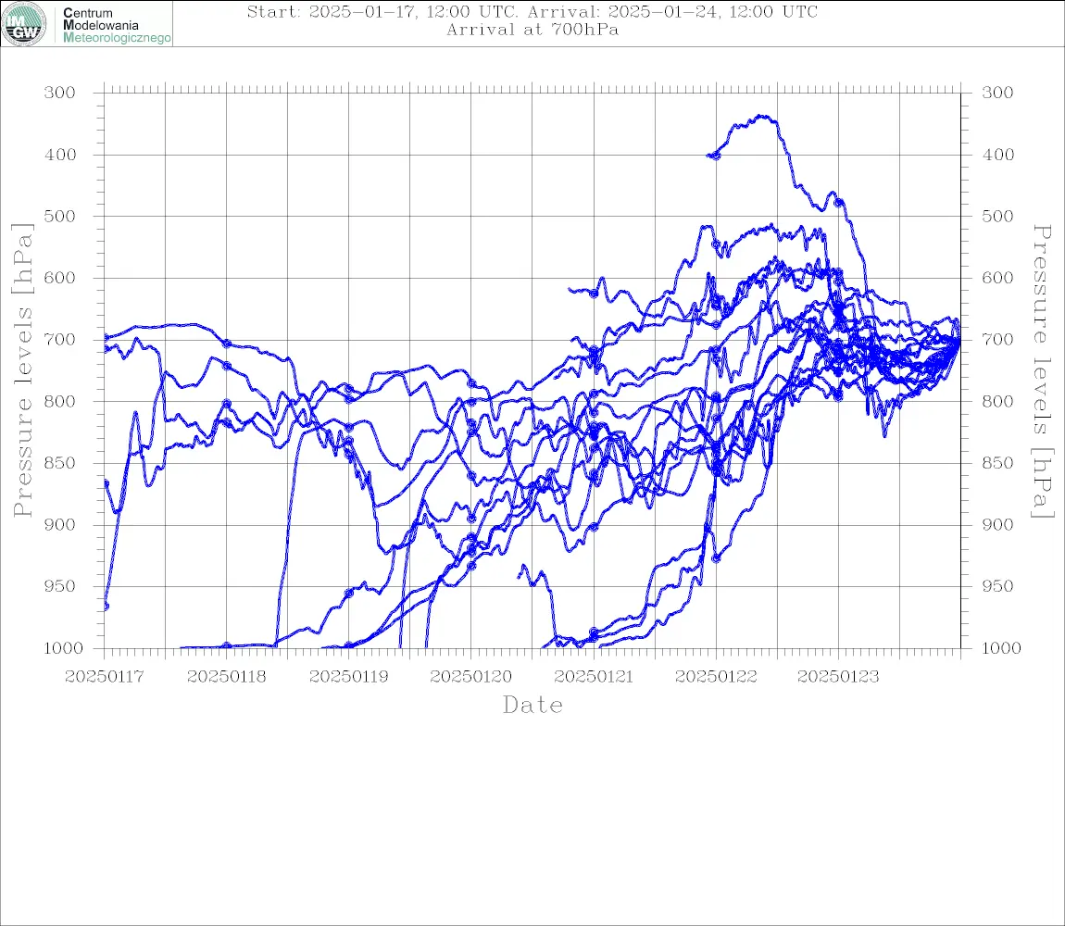
Task: Click the x-axis date label 20250123
Action: [x=838, y=677]
